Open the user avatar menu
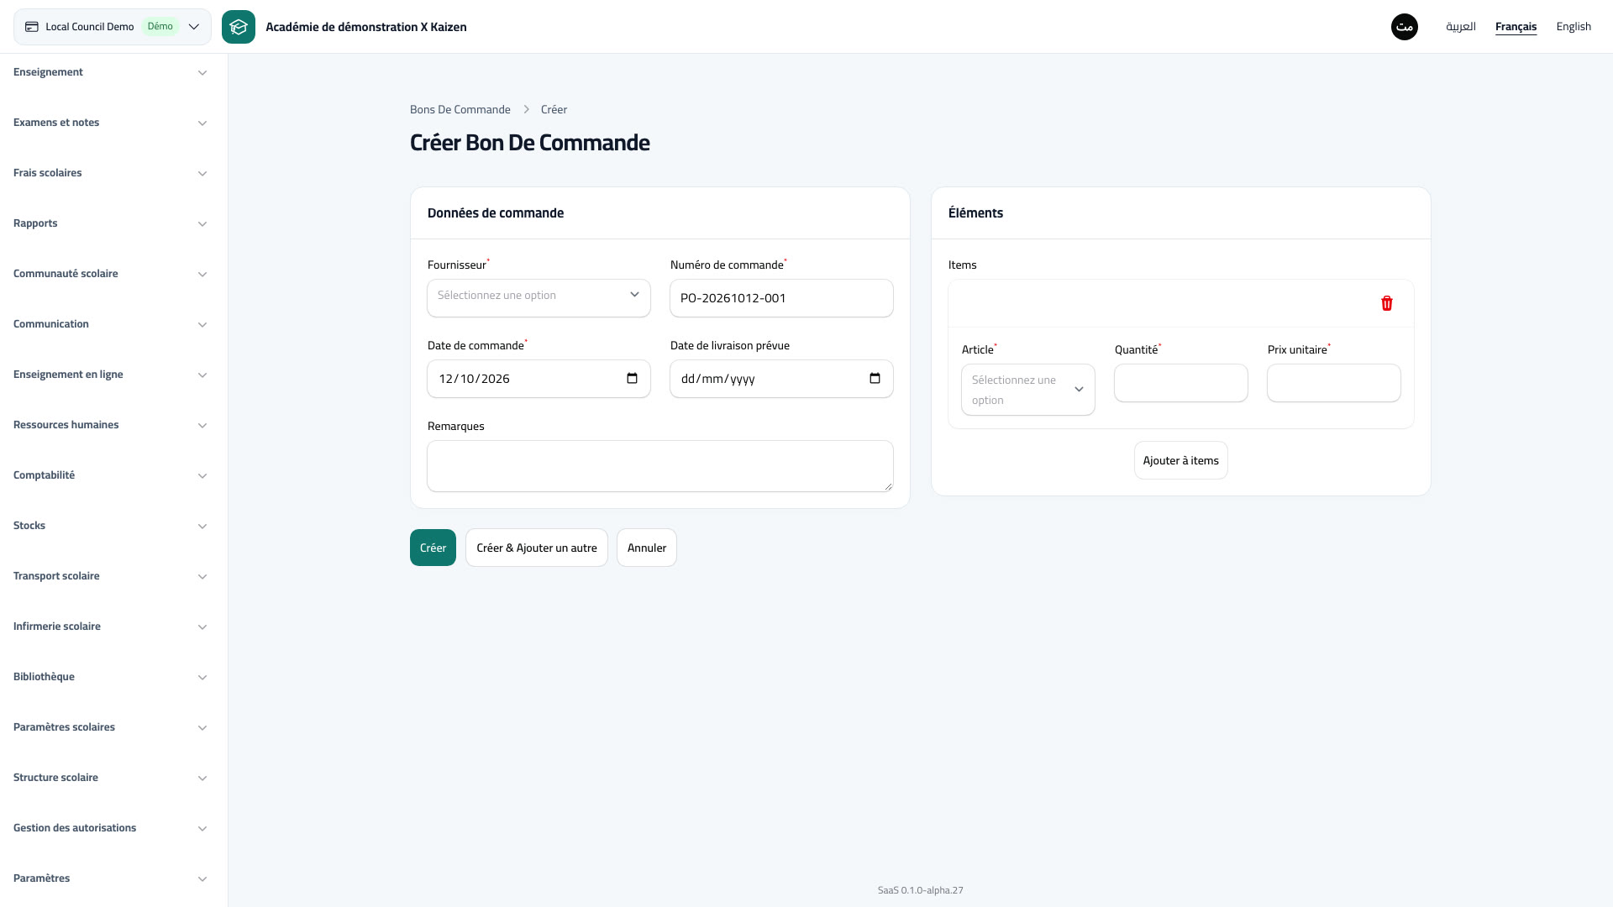The width and height of the screenshot is (1613, 907). click(x=1405, y=27)
